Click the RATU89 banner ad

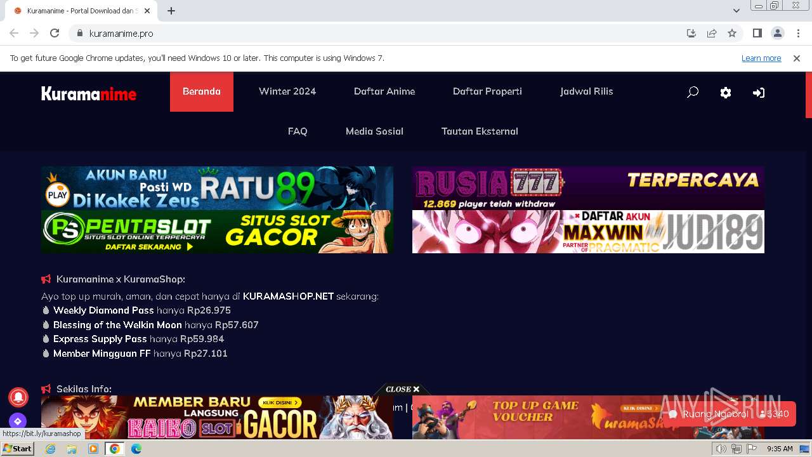pos(217,188)
